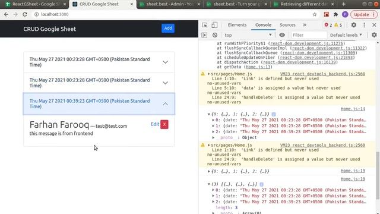380x214 pixels.
Task: Bookmark this page with the star icon
Action: coord(315,14)
